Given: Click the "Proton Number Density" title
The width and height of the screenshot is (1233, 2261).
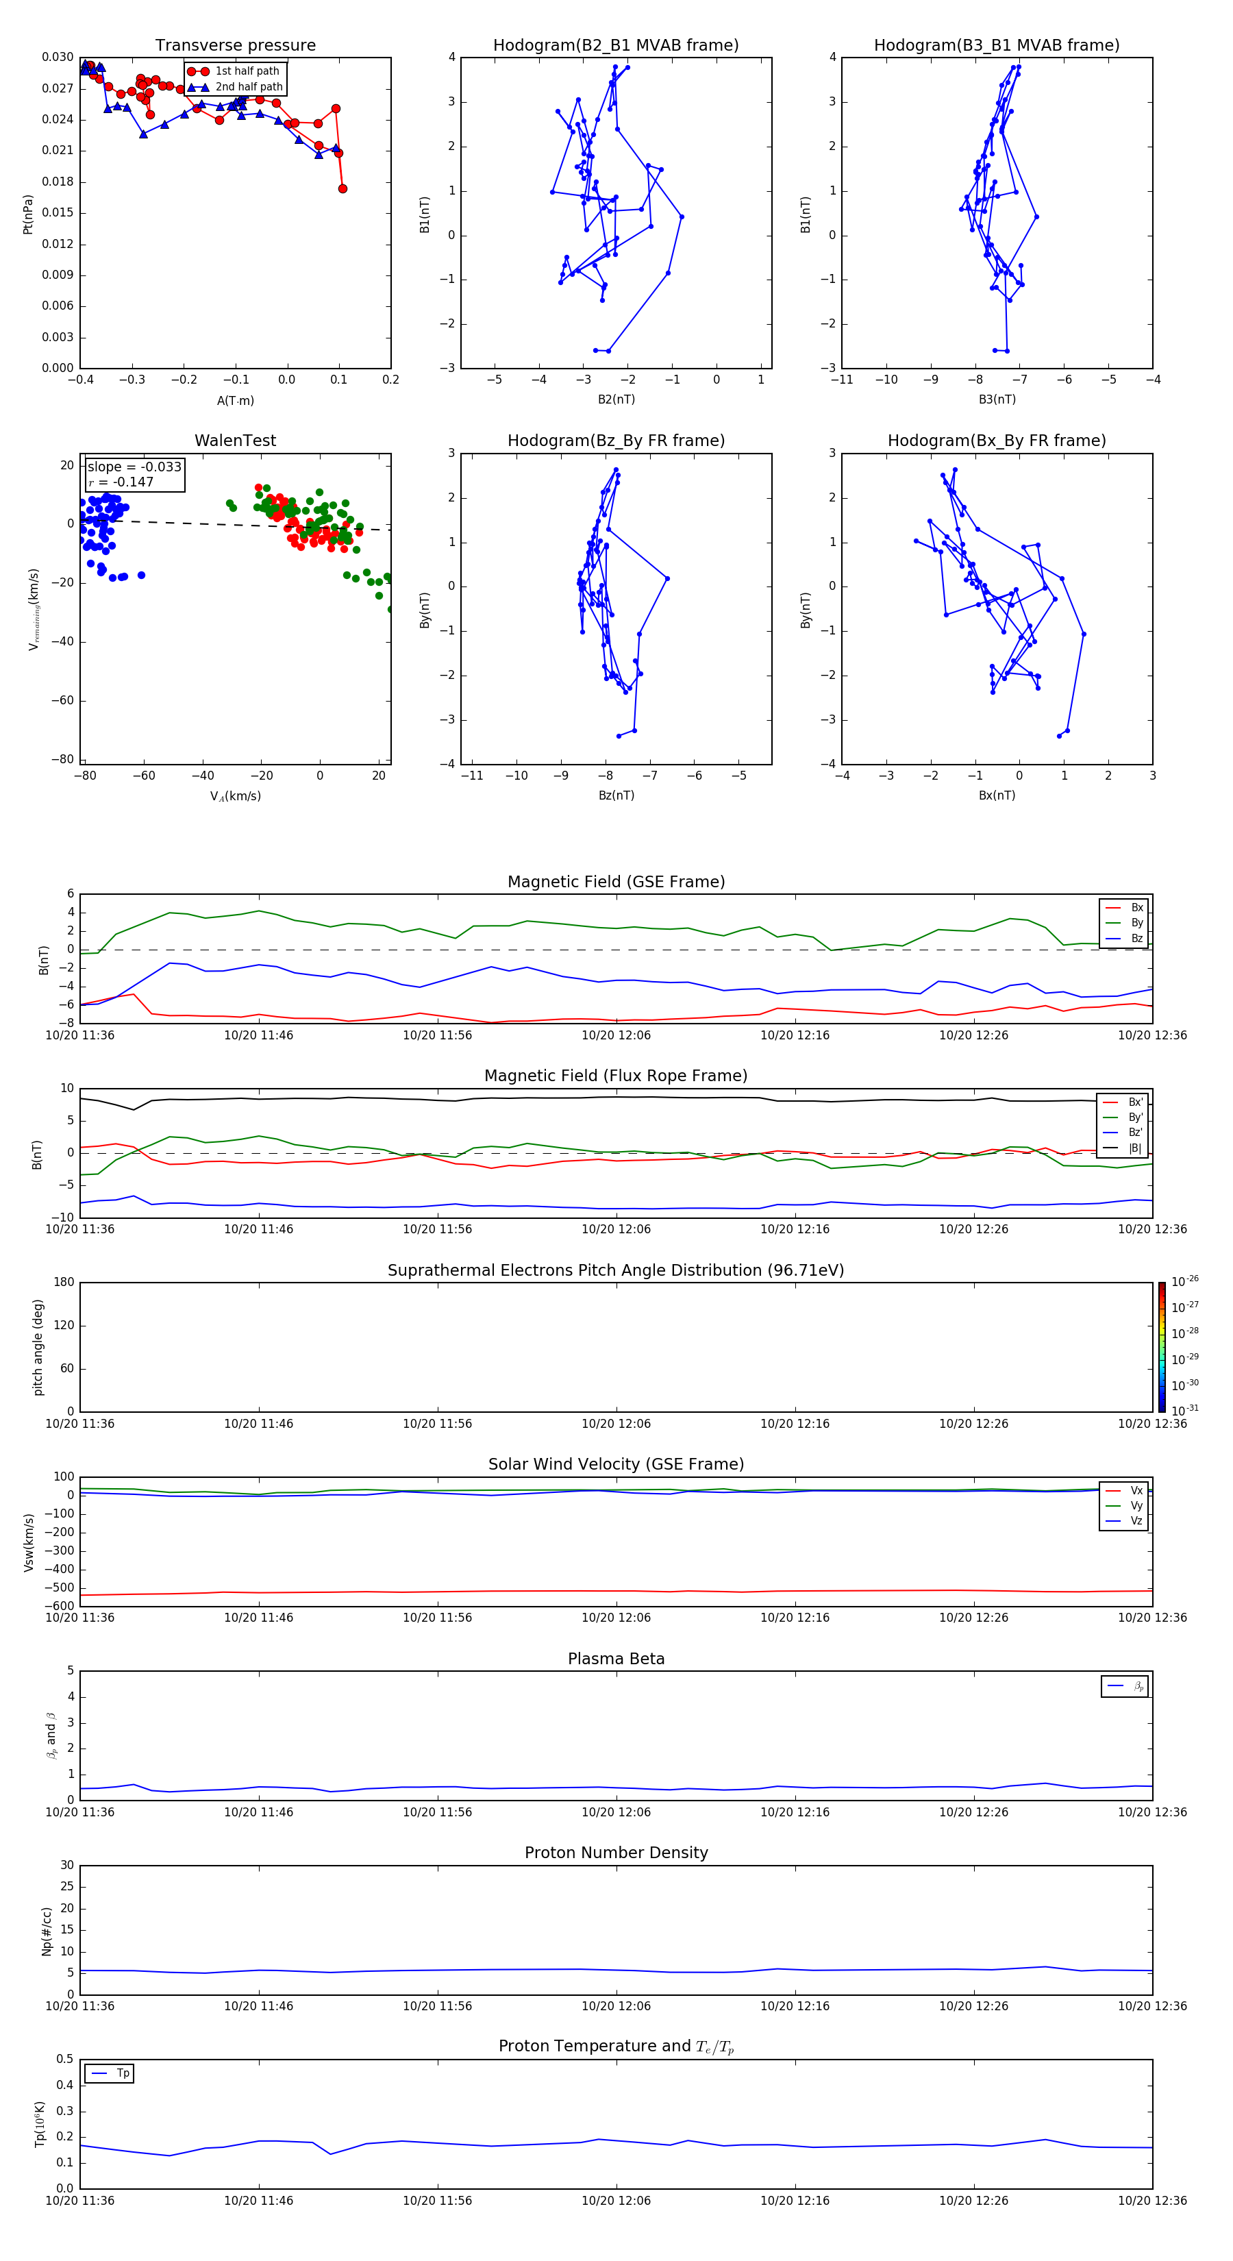Looking at the screenshot, I should click(616, 1853).
